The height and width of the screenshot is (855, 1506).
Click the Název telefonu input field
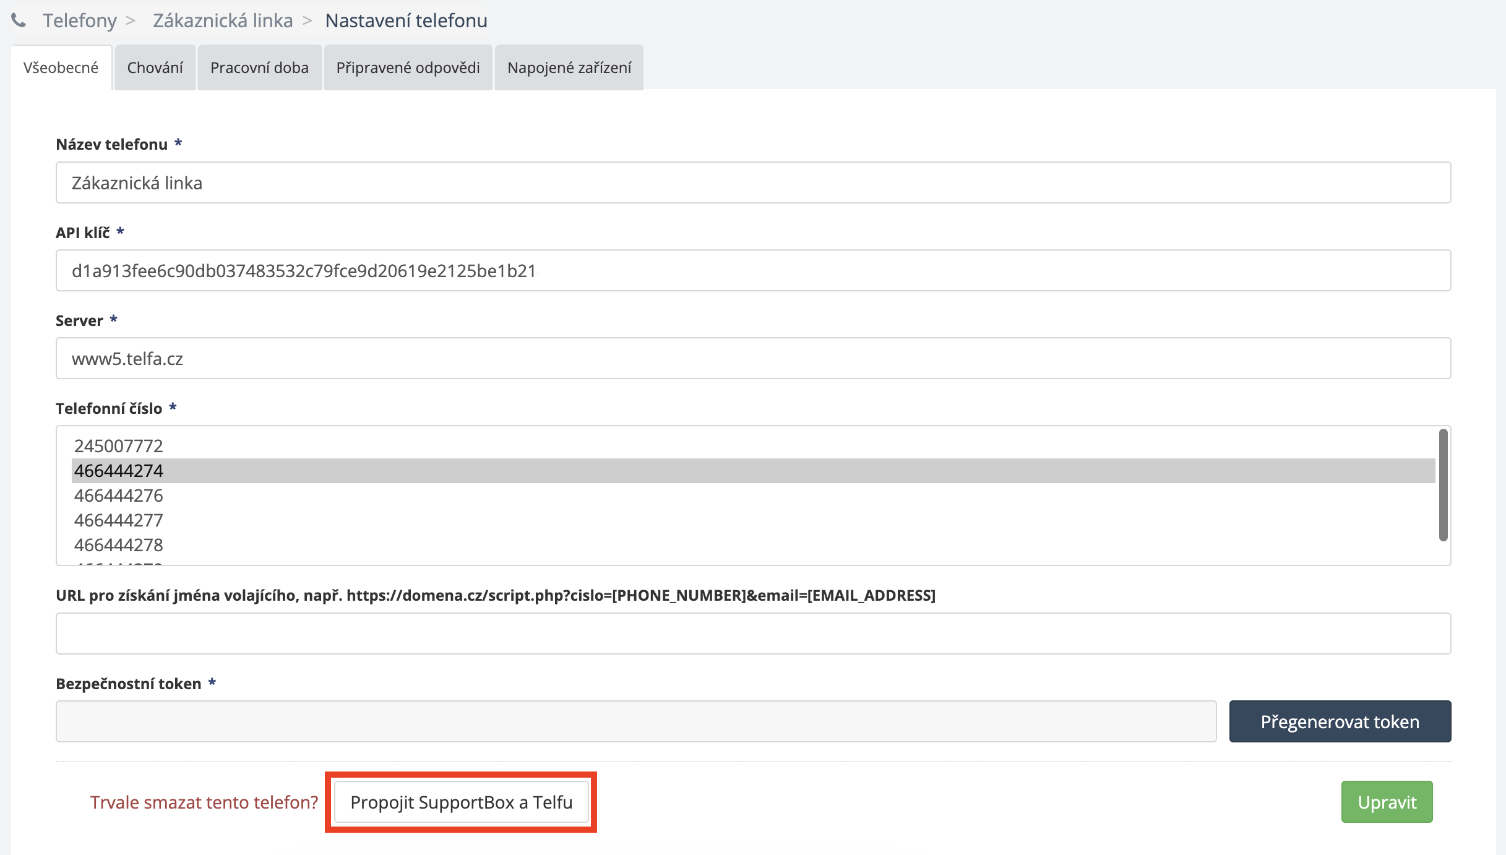753,183
